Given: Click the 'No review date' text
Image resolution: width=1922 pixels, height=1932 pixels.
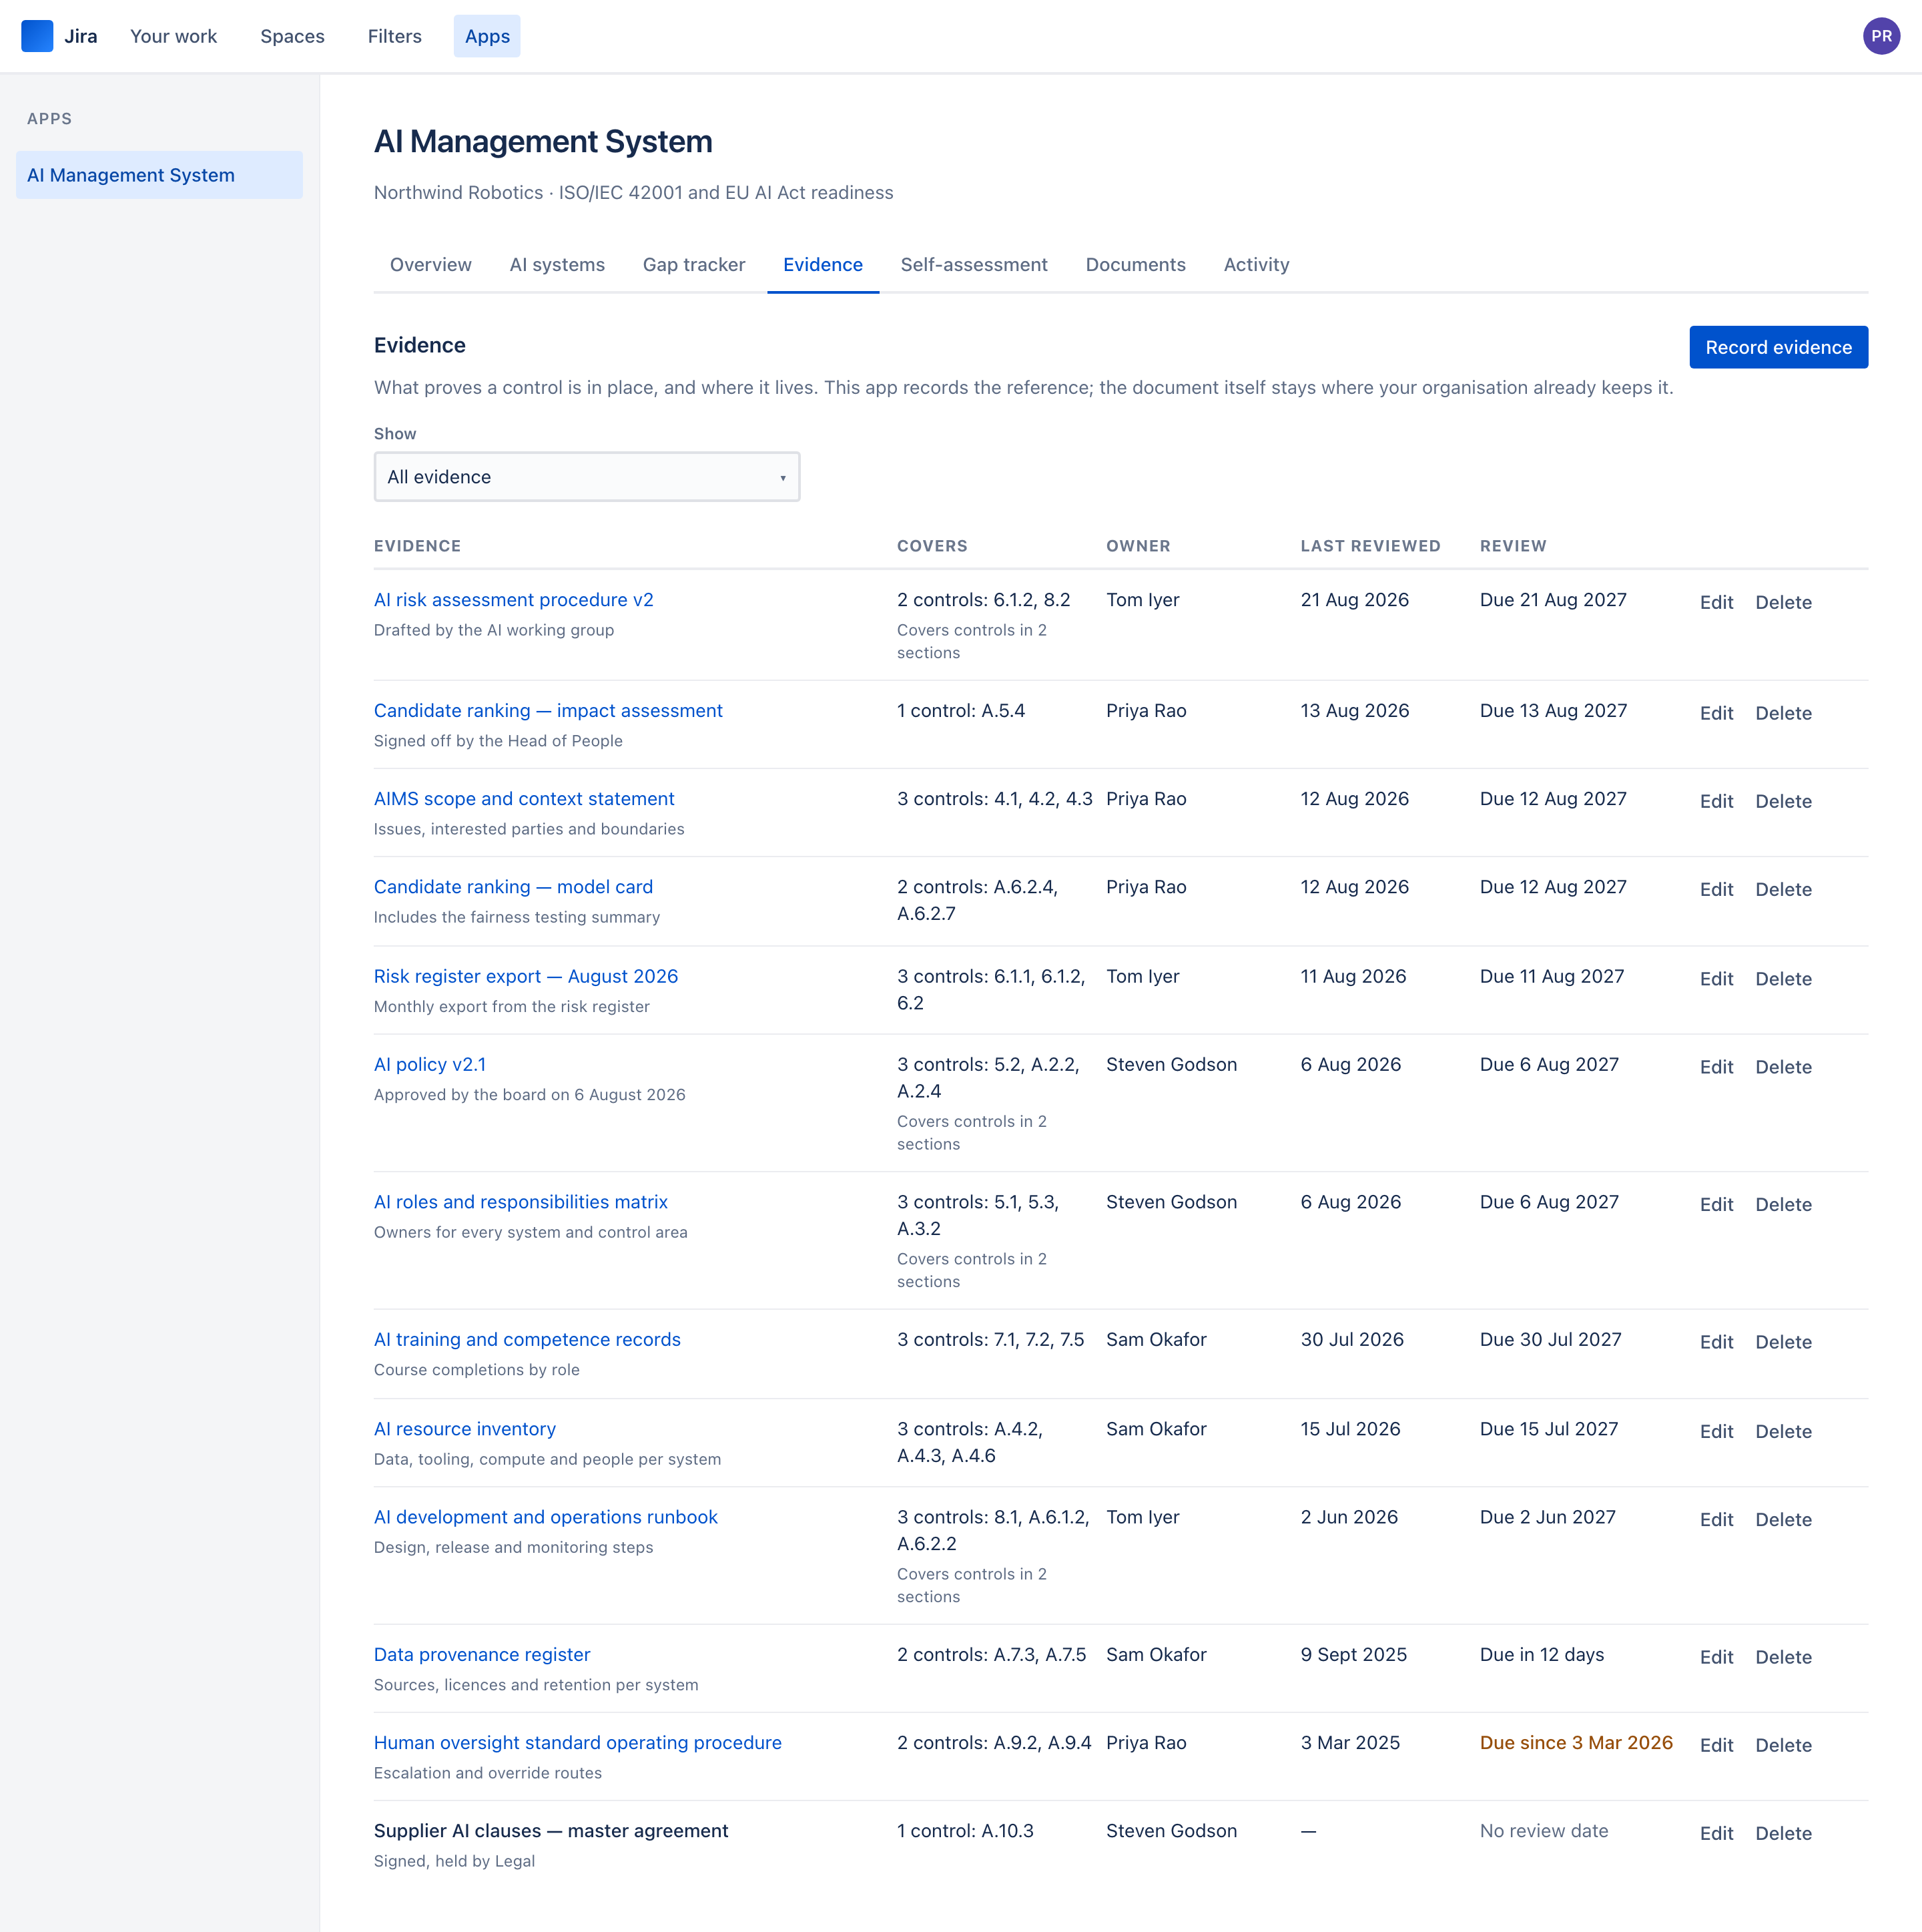Looking at the screenshot, I should [1544, 1831].
